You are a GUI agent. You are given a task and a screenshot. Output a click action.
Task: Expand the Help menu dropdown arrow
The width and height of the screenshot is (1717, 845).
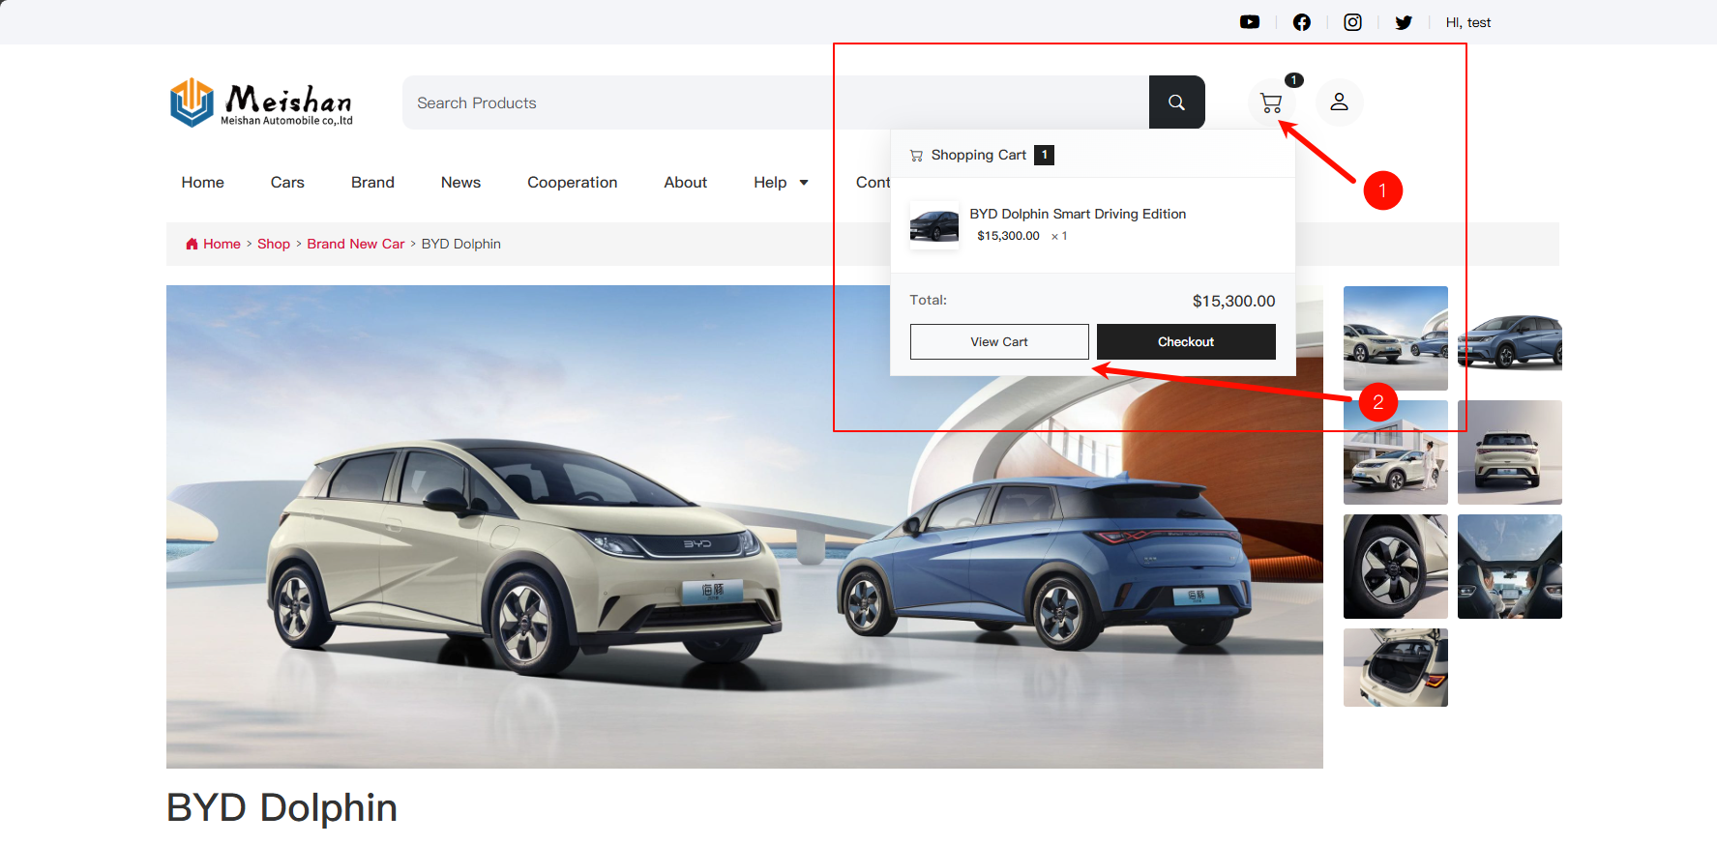[804, 183]
